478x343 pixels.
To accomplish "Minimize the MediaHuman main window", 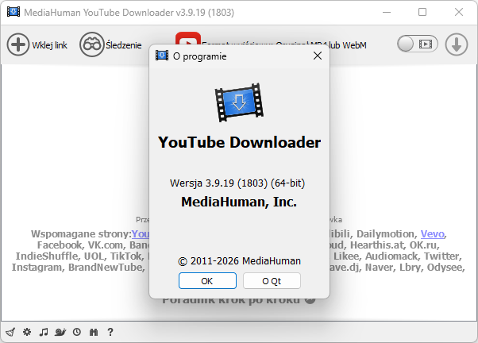I will [387, 12].
